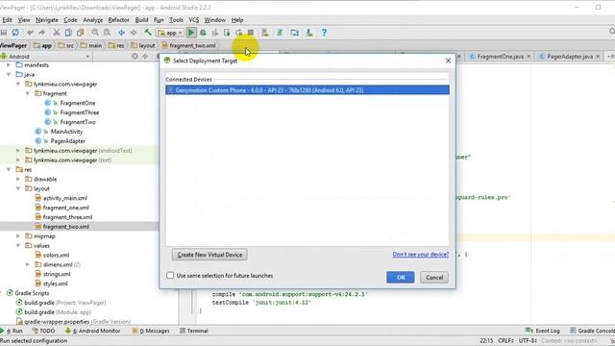This screenshot has height=346, width=615.
Task: Enable Use same selection for future launches
Action: tap(170, 276)
